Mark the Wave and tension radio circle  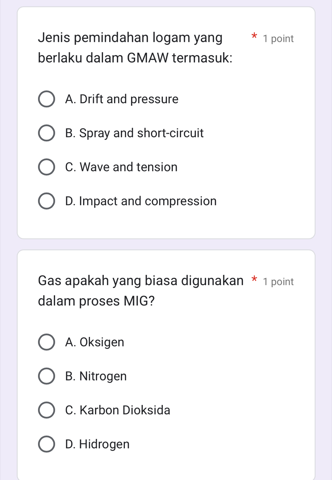[46, 167]
